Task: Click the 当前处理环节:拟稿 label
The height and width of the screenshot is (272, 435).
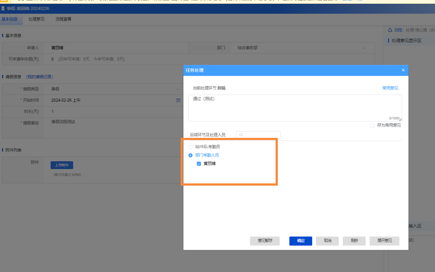Action: point(209,88)
